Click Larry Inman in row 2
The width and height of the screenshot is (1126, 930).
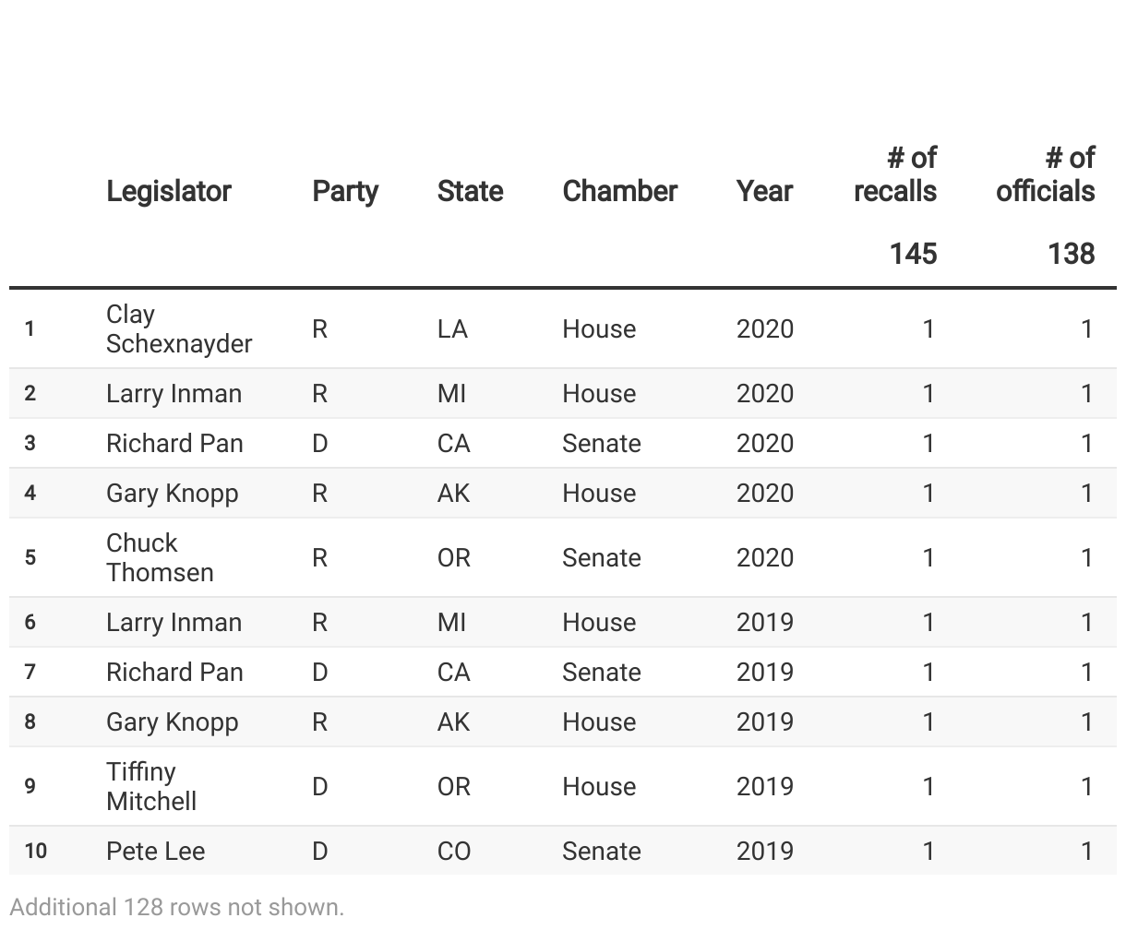point(174,393)
